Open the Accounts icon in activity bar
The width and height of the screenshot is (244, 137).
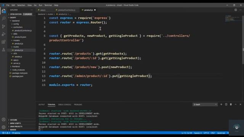[x=3, y=119]
